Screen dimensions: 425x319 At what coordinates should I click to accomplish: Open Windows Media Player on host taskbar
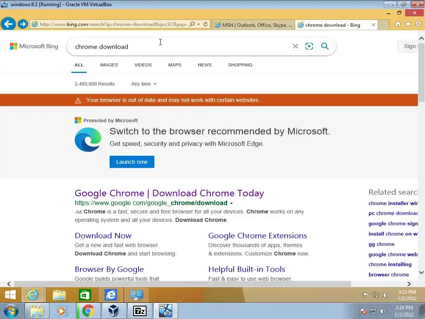coord(62,311)
